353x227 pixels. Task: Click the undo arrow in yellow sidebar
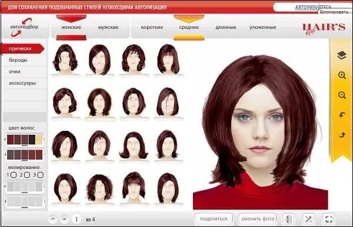pos(342,115)
